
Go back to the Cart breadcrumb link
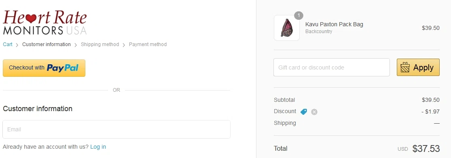[8, 44]
